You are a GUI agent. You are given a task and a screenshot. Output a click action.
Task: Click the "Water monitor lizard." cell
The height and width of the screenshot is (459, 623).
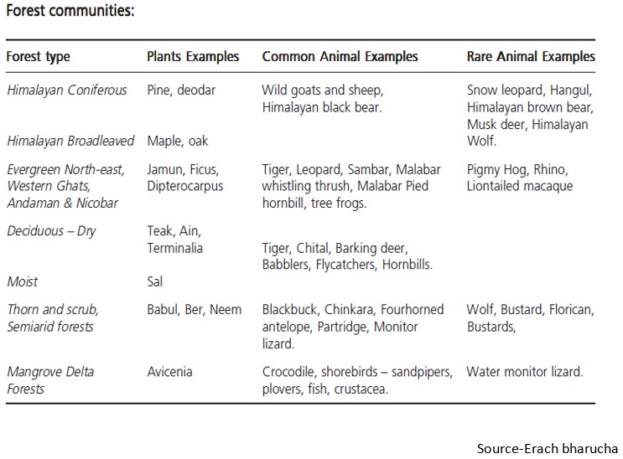click(x=525, y=371)
